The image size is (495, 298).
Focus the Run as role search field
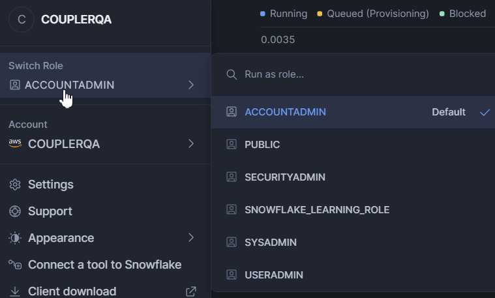point(352,74)
